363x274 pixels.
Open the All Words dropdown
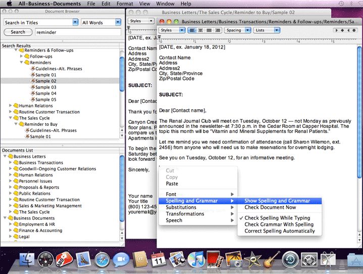point(101,22)
